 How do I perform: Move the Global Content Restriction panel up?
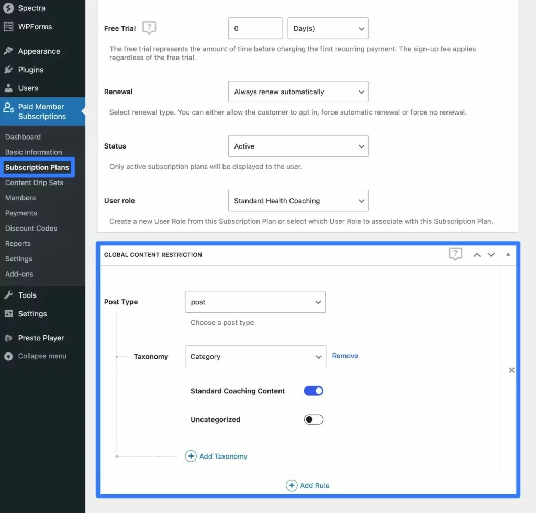(477, 255)
